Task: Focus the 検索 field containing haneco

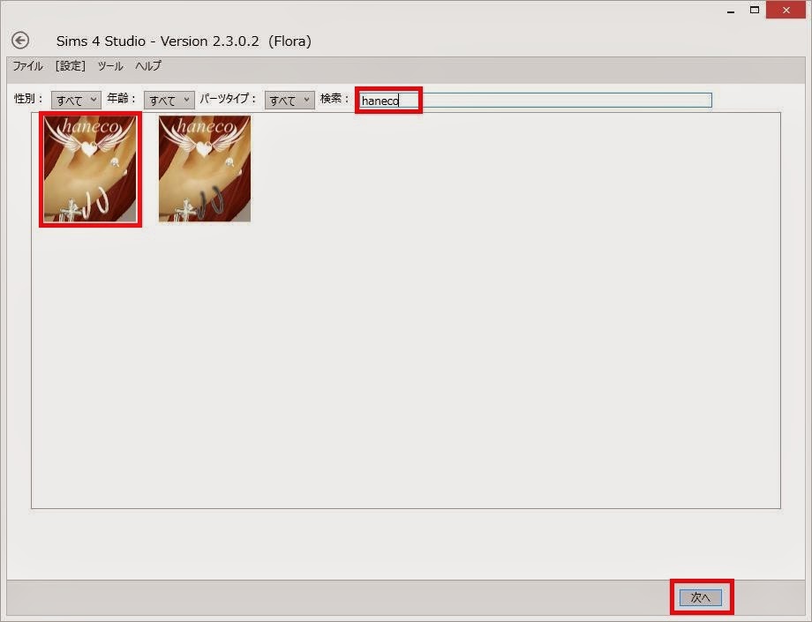Action: pos(536,101)
